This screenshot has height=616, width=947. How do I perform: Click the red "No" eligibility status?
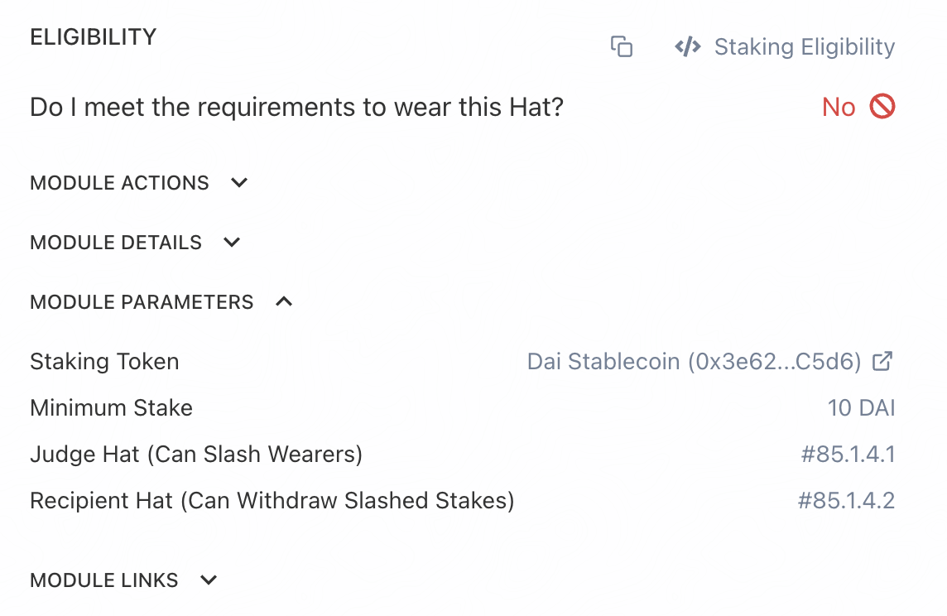click(x=838, y=107)
